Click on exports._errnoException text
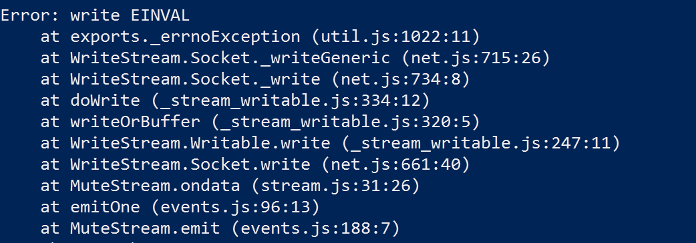The height and width of the screenshot is (243, 696). [185, 37]
